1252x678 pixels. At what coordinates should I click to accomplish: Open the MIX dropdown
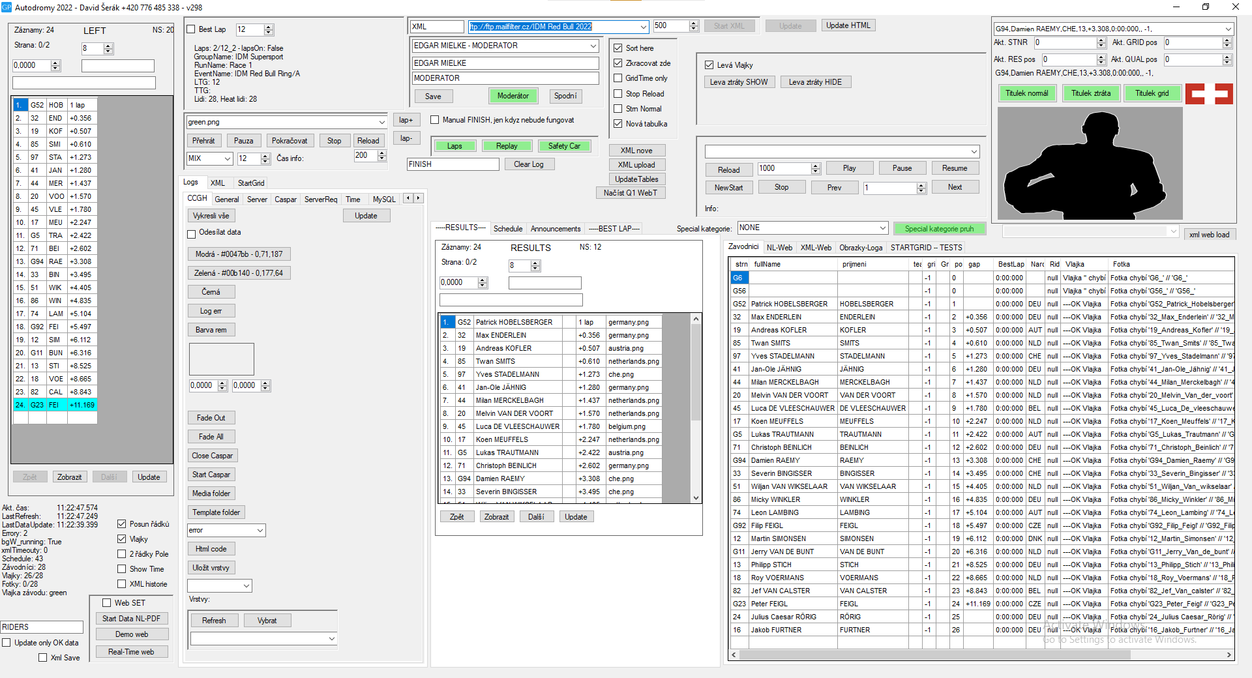click(228, 158)
